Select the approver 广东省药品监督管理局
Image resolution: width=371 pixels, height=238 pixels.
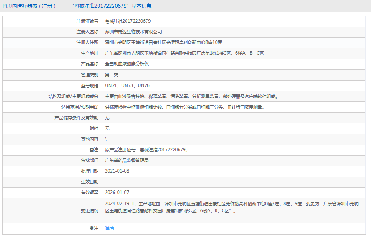click(127, 161)
